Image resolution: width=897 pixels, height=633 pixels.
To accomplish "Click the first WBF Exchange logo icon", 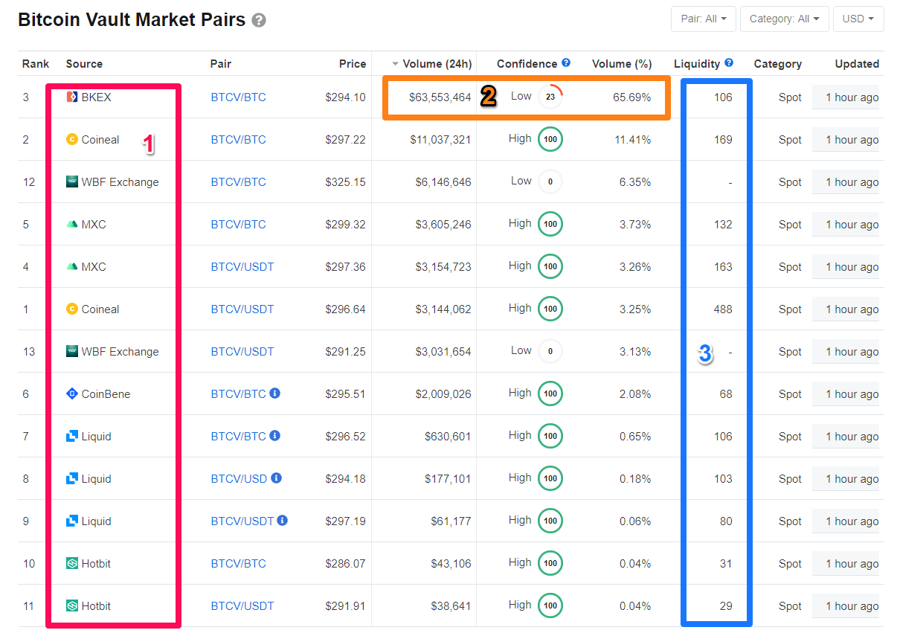I will (72, 181).
